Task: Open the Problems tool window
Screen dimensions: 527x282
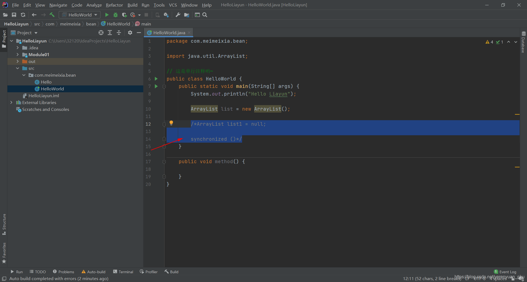Action: (63, 272)
